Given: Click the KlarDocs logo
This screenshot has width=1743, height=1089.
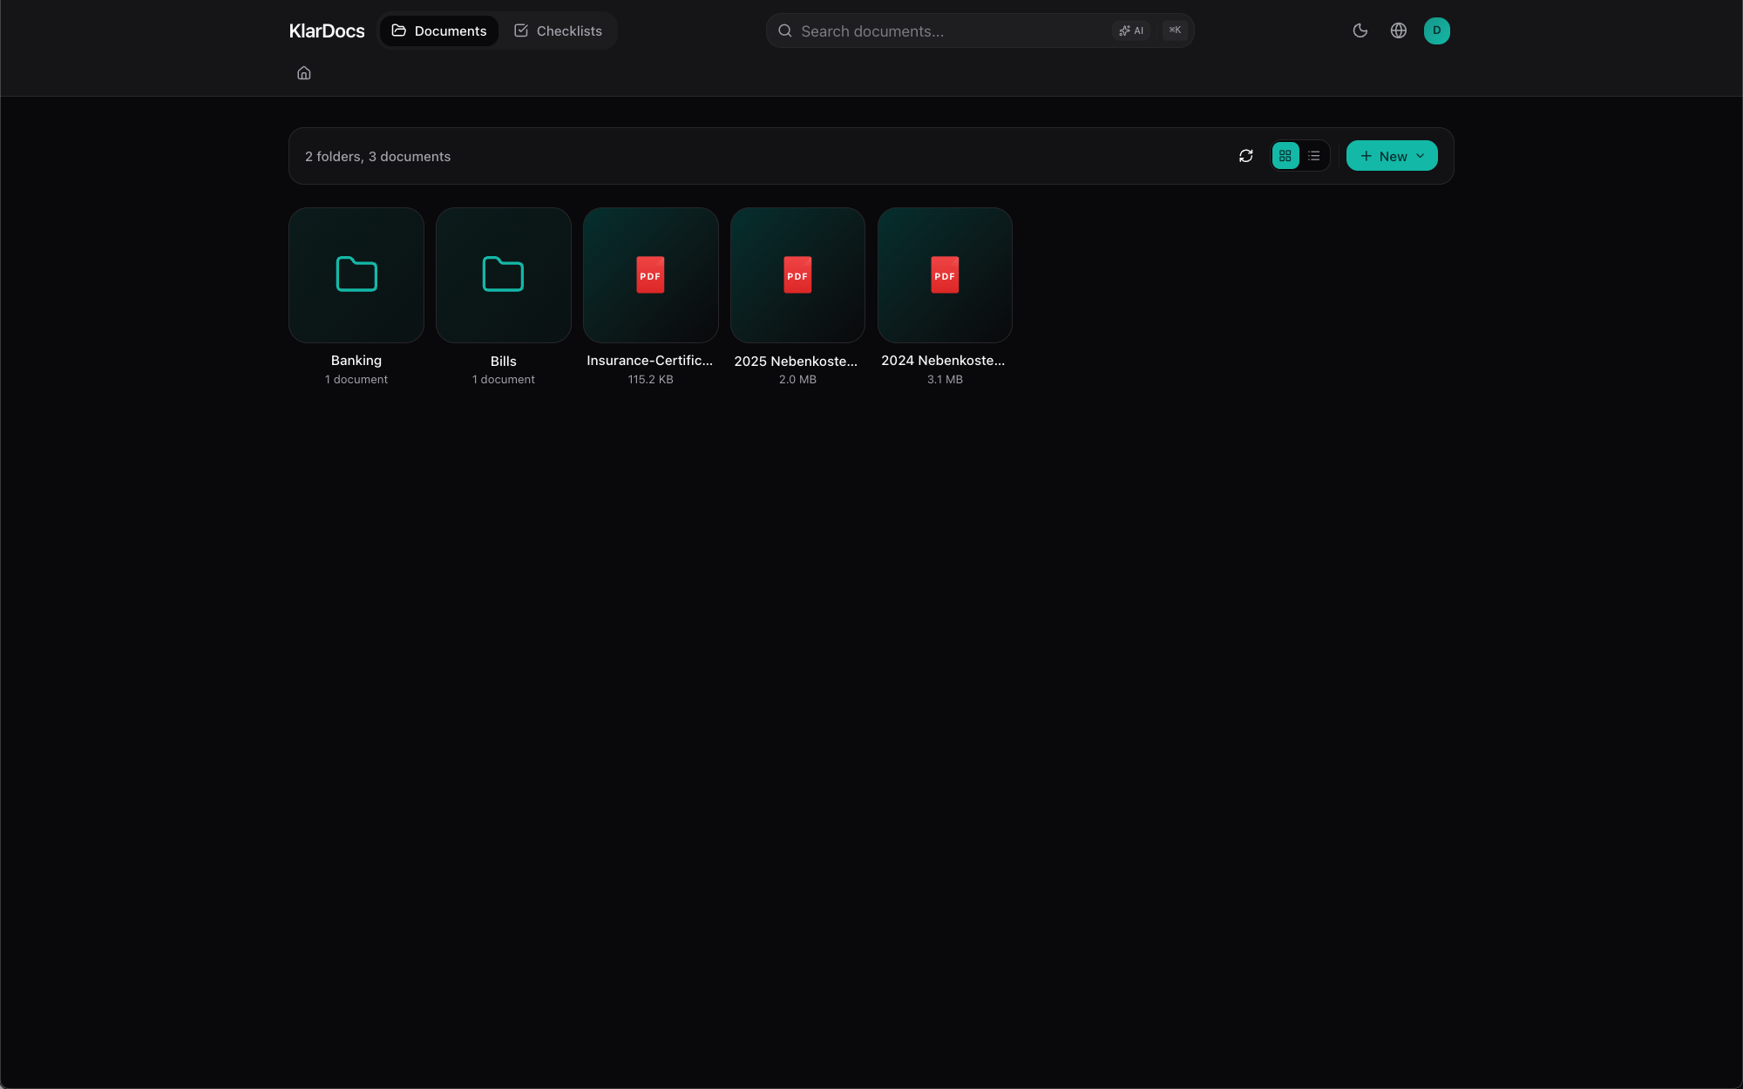Looking at the screenshot, I should [327, 30].
